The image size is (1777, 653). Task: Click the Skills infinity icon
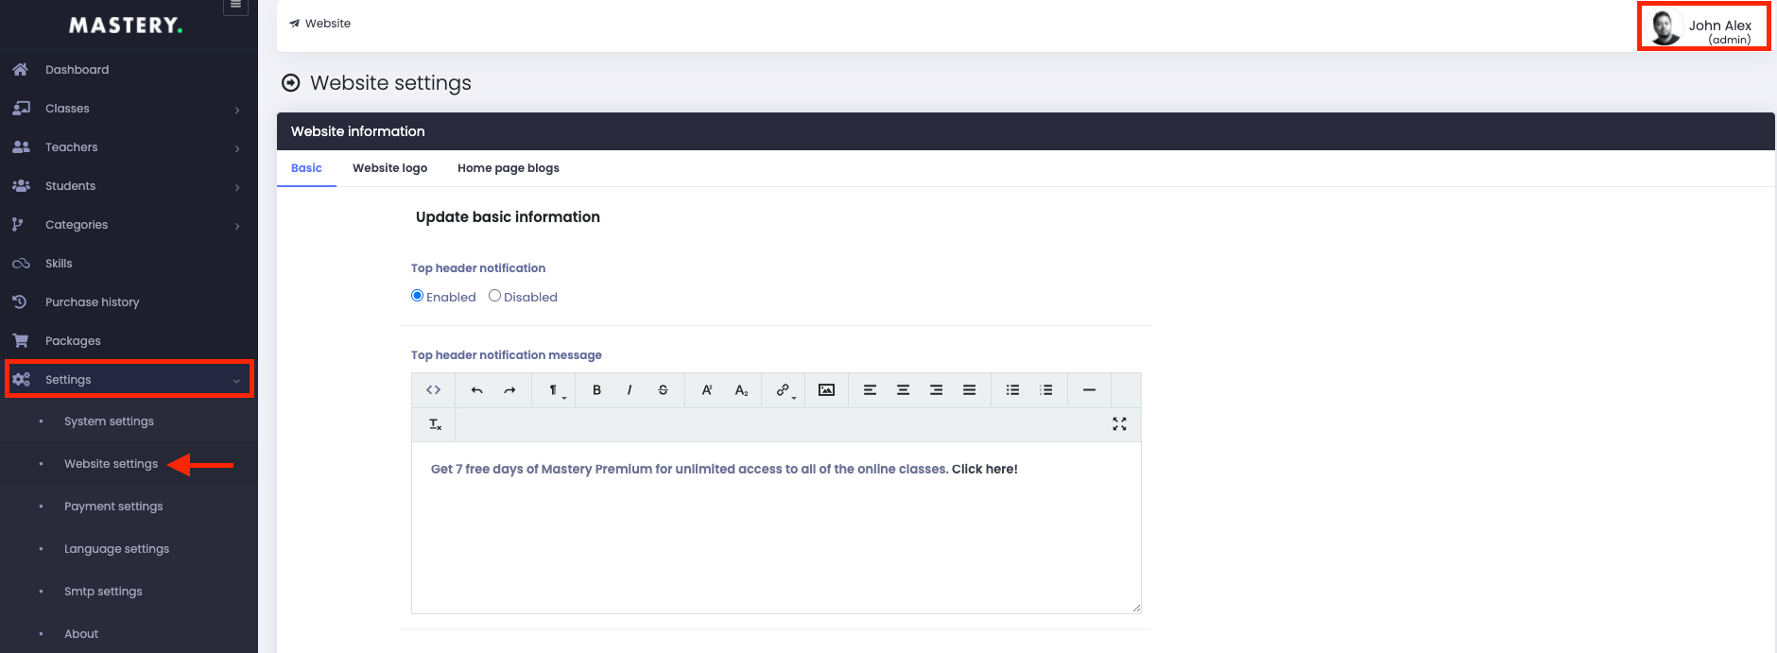point(21,264)
